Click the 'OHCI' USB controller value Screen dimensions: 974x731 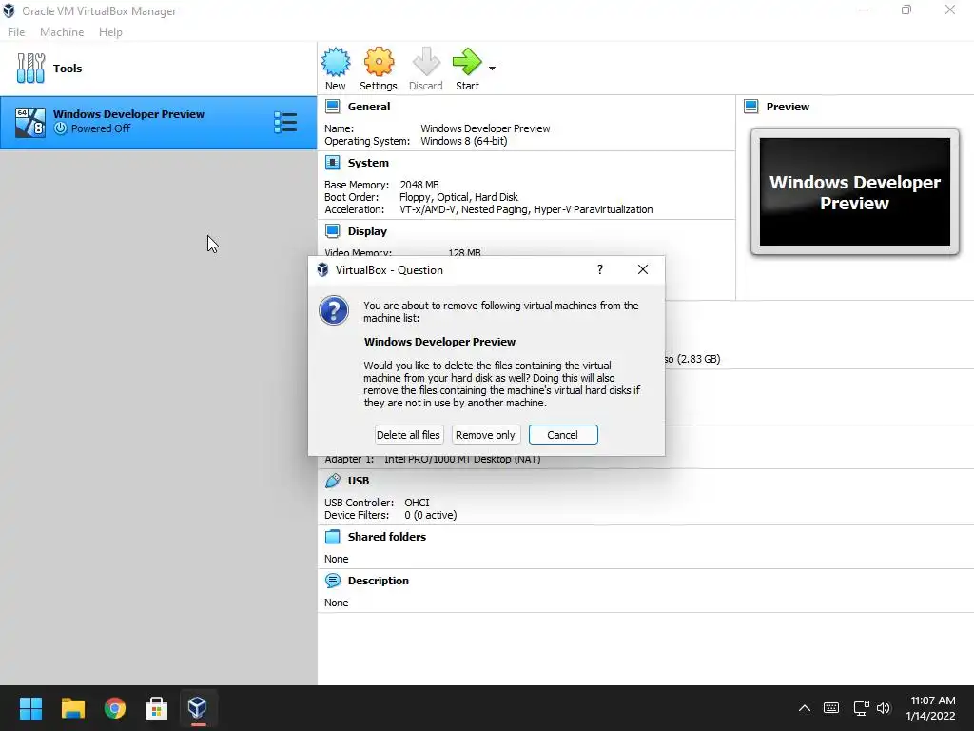click(x=417, y=503)
